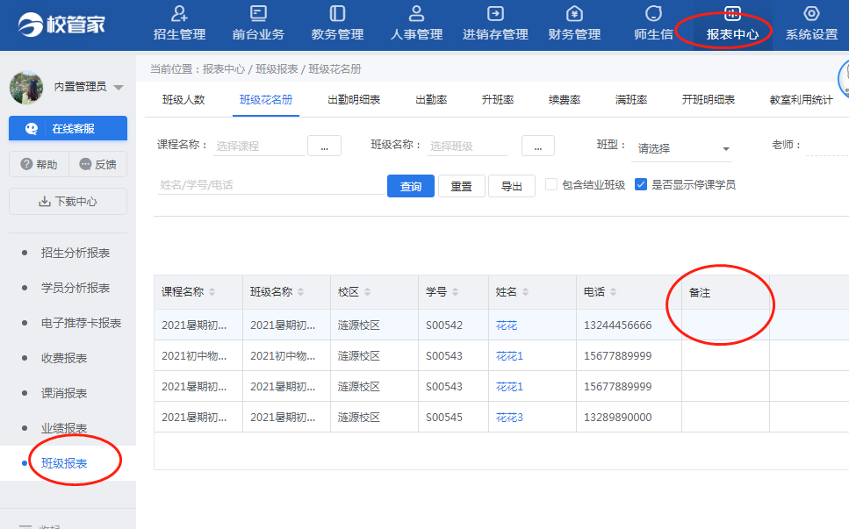Focus 选择班级 input field
This screenshot has height=529, width=849.
coord(467,146)
